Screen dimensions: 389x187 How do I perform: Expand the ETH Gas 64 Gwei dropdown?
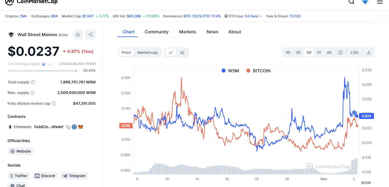point(253,16)
